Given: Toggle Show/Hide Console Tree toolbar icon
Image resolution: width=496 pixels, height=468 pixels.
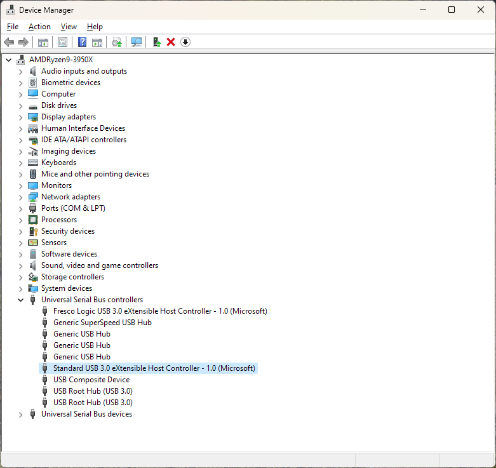Looking at the screenshot, I should coord(43,42).
